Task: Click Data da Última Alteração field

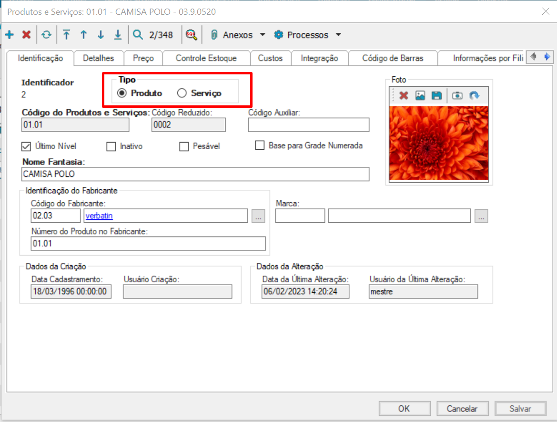Action: pyautogui.click(x=305, y=291)
